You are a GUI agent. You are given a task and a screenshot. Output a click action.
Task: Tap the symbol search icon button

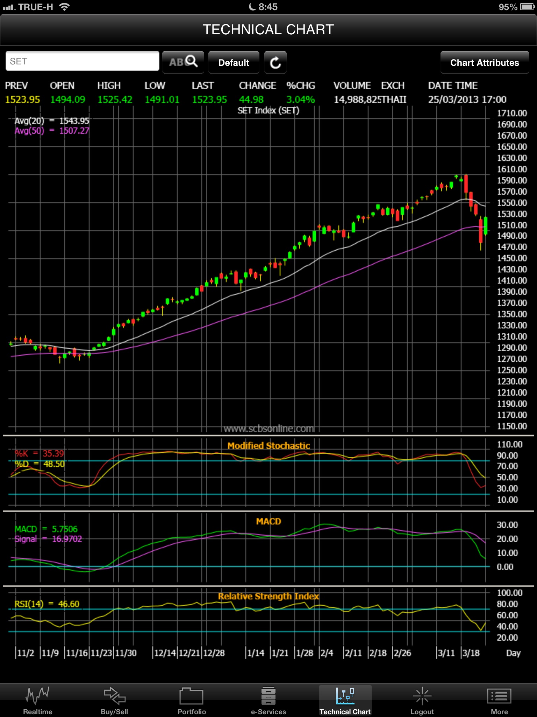click(x=183, y=62)
